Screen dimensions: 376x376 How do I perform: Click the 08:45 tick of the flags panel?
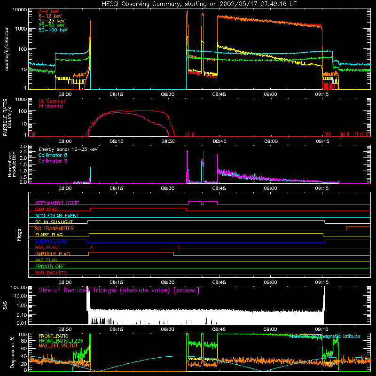coord(219,282)
